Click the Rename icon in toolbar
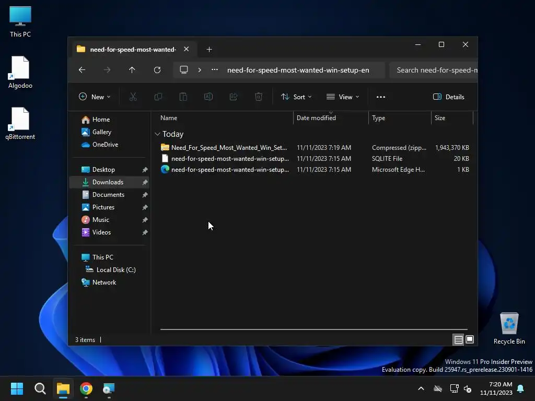The height and width of the screenshot is (401, 535). click(208, 97)
